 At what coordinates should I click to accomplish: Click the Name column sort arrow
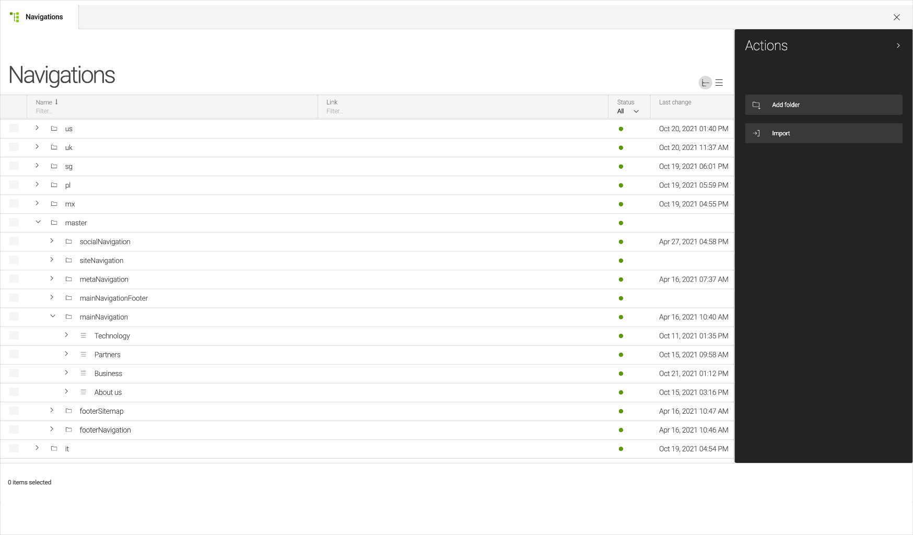[x=56, y=102]
